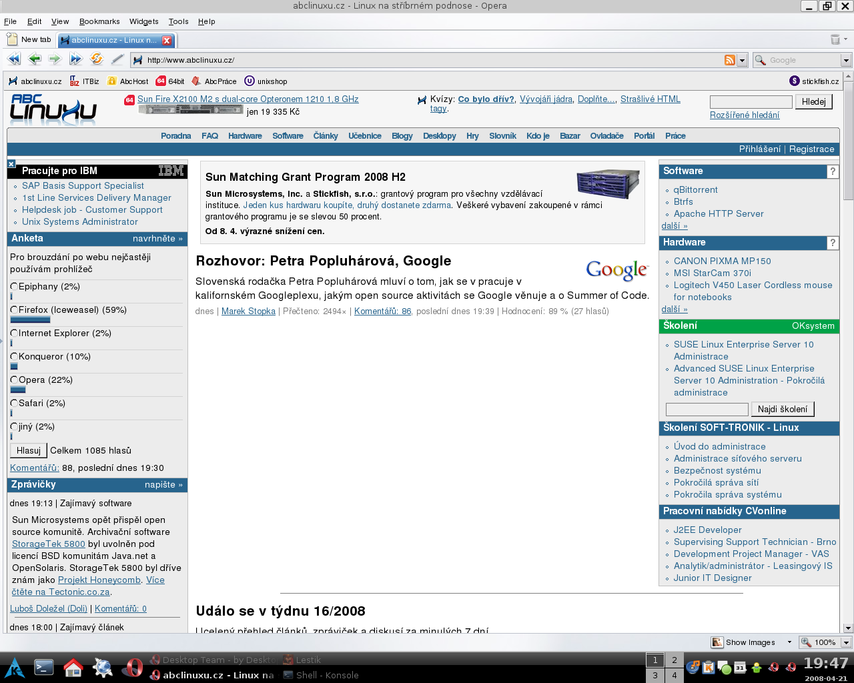Switch to Shell - Konsole taskbar window
The height and width of the screenshot is (683, 854).
(x=321, y=675)
